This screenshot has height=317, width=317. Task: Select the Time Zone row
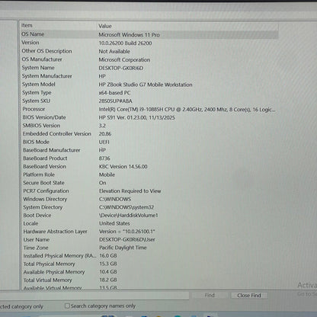click(149, 248)
